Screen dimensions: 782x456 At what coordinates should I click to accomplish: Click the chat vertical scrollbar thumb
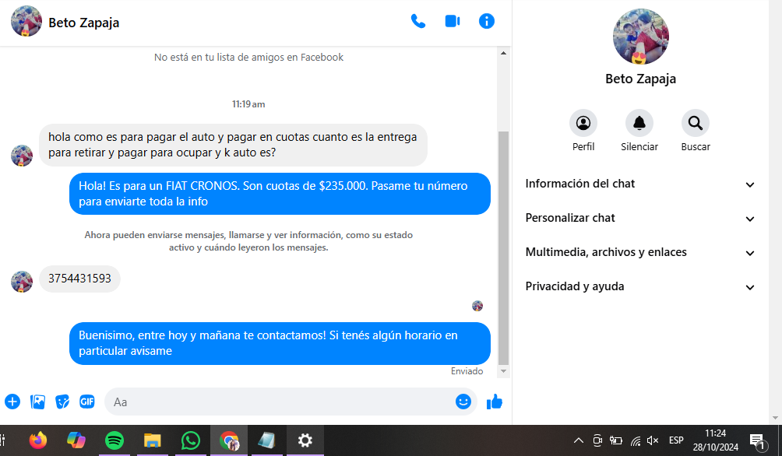pyautogui.click(x=504, y=248)
